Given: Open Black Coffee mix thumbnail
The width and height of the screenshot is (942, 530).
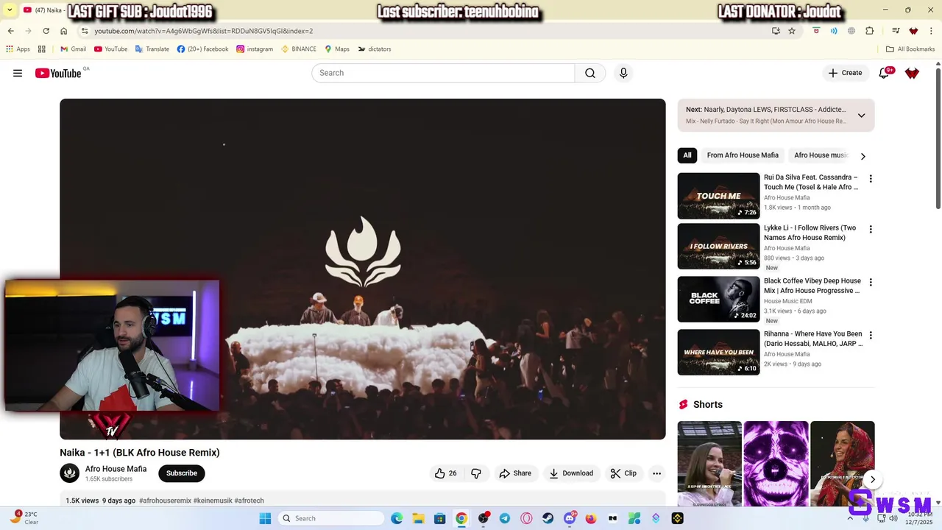Looking at the screenshot, I should click(x=718, y=299).
